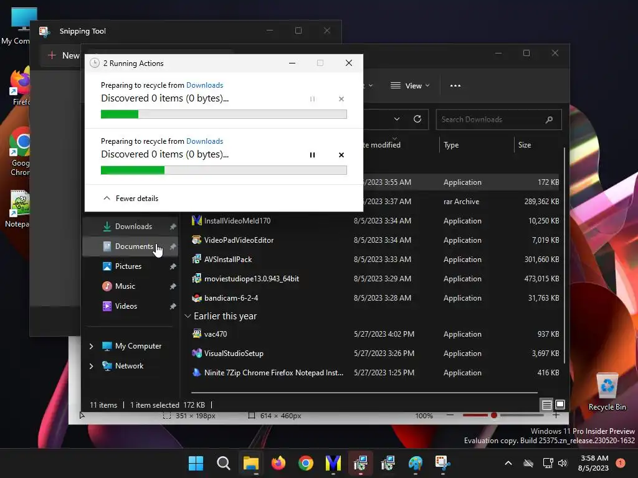The width and height of the screenshot is (638, 478).
Task: Expand Network tree node
Action: coord(91,366)
